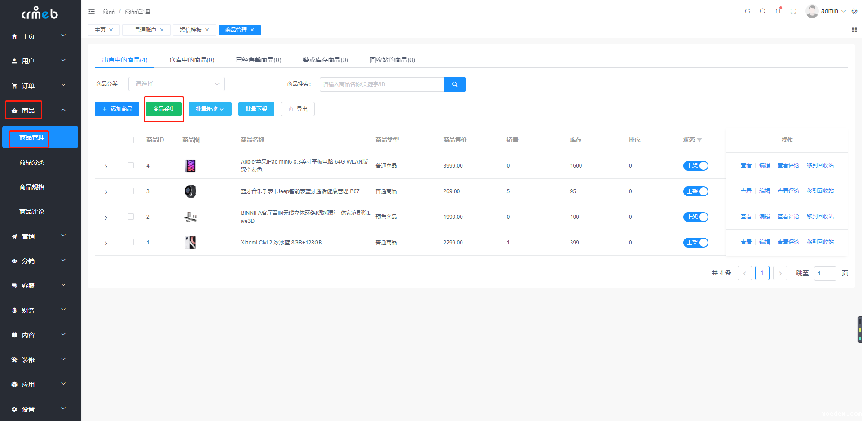
Task: Click the green 商品采集 button
Action: [164, 109]
